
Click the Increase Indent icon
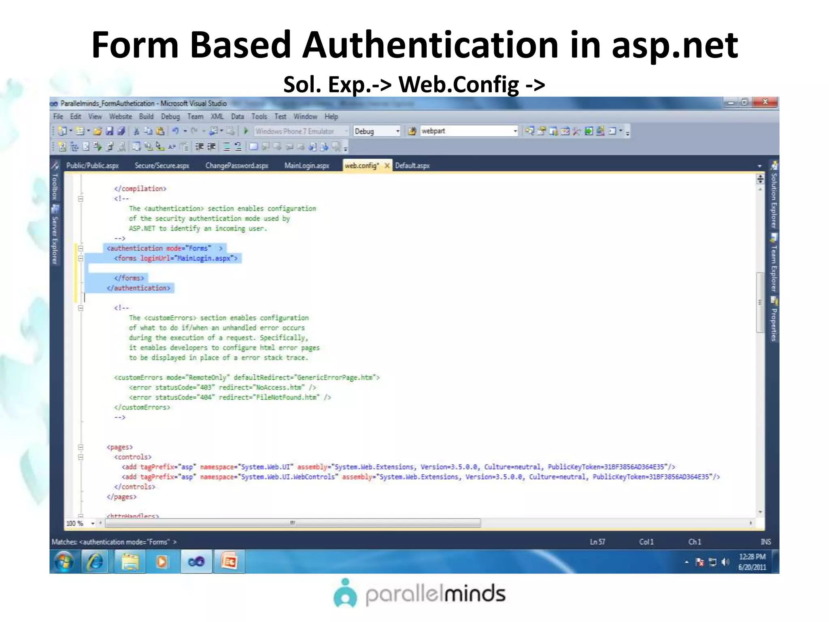[x=211, y=147]
